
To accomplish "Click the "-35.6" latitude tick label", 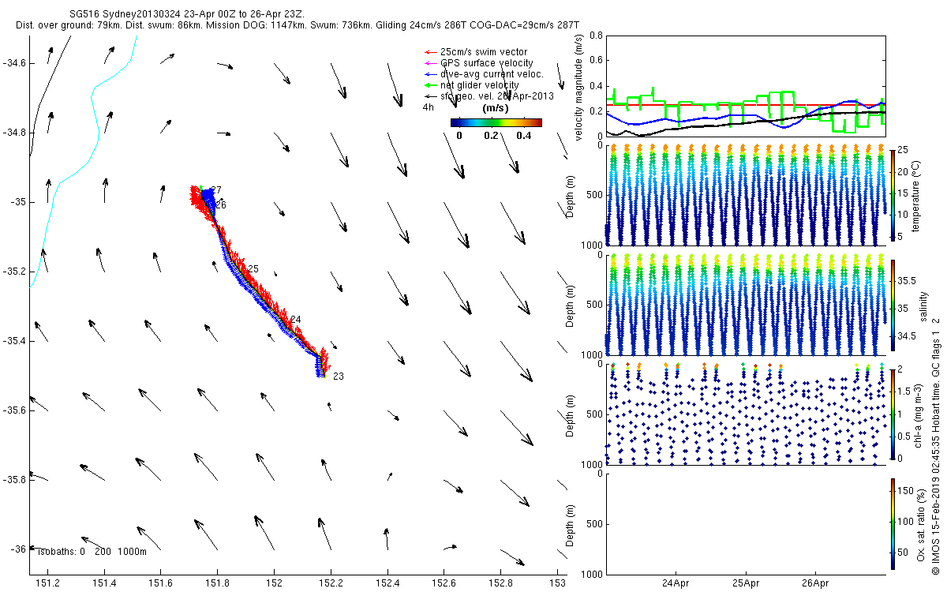I will click(x=14, y=410).
